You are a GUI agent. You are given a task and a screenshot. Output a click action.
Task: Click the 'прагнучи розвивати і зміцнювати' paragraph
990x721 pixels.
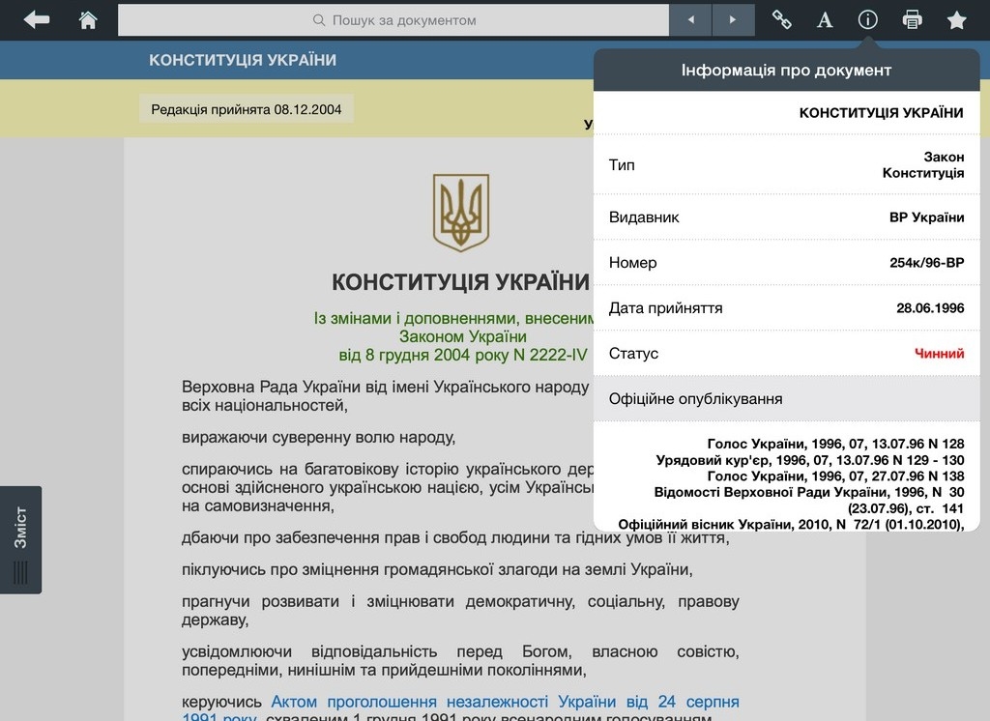click(460, 611)
